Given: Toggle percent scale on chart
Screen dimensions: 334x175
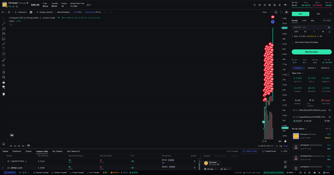Looking at the screenshot, I should (x=277, y=146).
